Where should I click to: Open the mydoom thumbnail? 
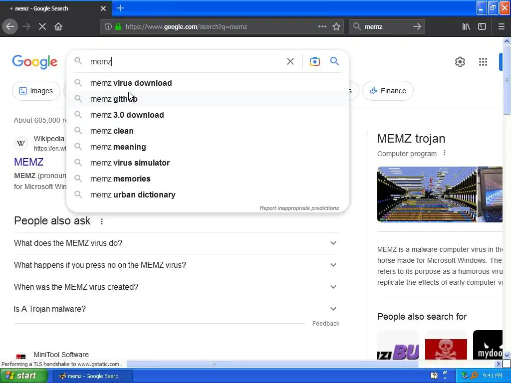pyautogui.click(x=488, y=345)
